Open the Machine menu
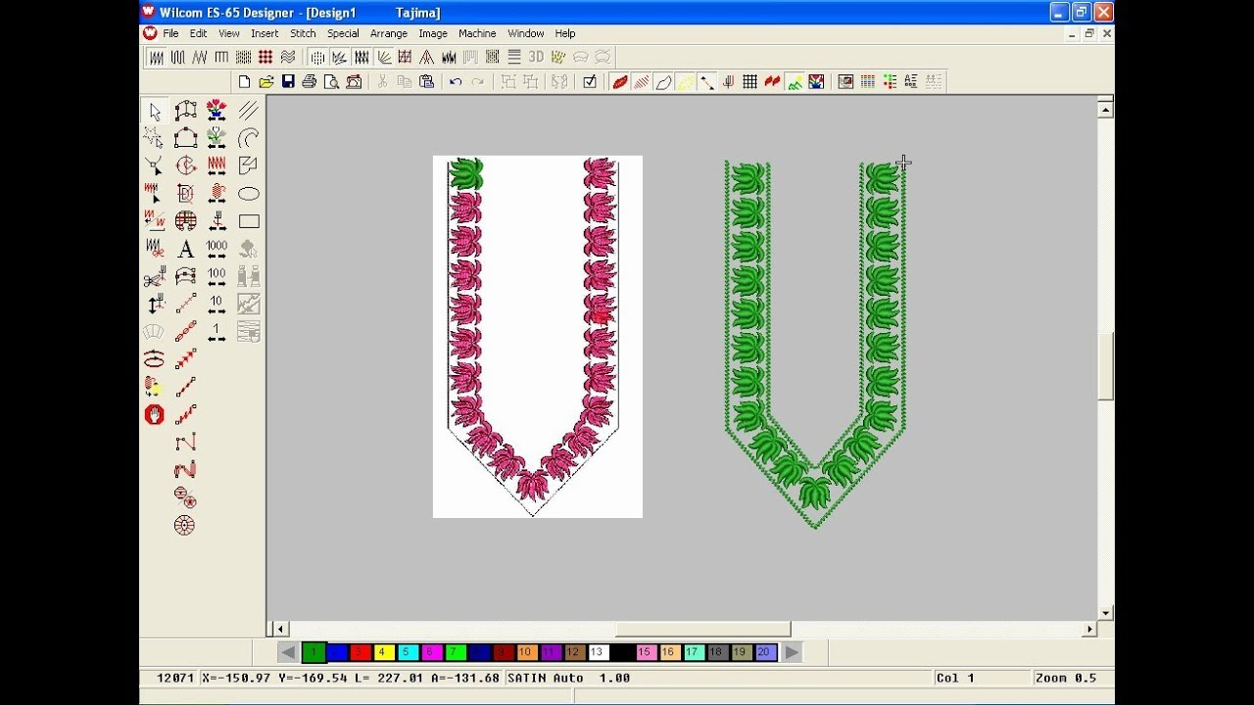1254x705 pixels. (x=477, y=33)
